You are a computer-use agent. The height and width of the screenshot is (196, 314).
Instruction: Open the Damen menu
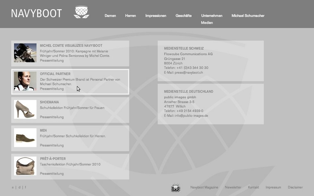coord(110,16)
